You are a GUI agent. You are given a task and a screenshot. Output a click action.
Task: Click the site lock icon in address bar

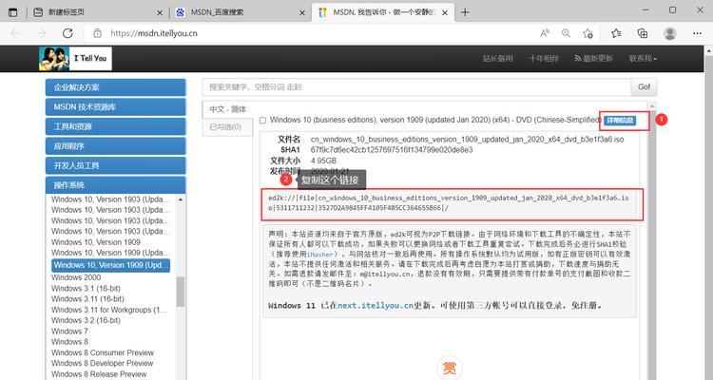[97, 33]
